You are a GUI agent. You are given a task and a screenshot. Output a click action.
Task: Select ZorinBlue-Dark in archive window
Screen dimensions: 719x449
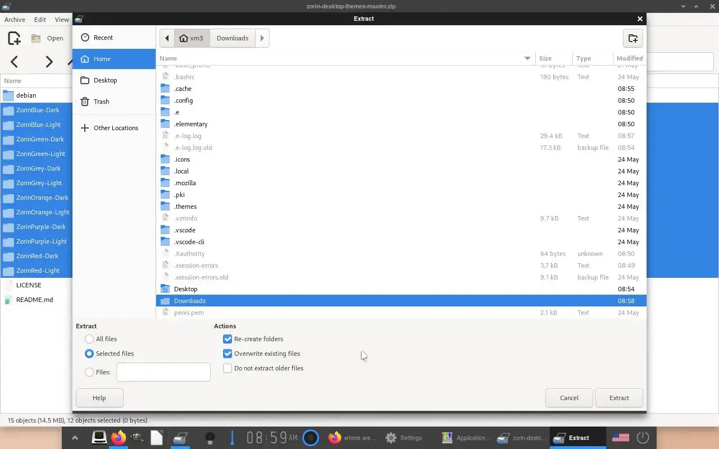pyautogui.click(x=37, y=110)
